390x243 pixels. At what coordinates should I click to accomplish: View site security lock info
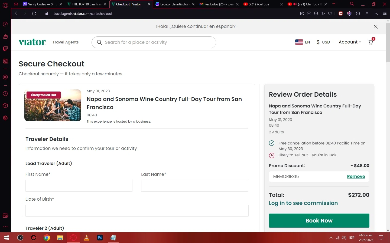click(47, 13)
